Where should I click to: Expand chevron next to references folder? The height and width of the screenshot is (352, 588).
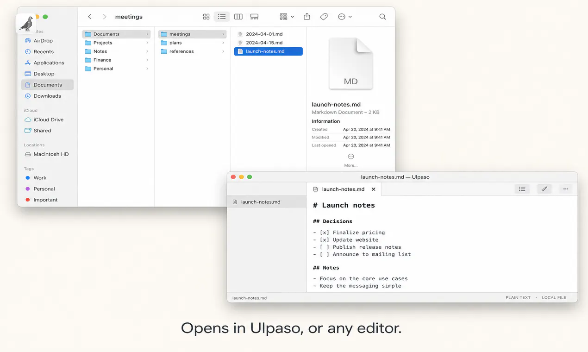coord(223,52)
